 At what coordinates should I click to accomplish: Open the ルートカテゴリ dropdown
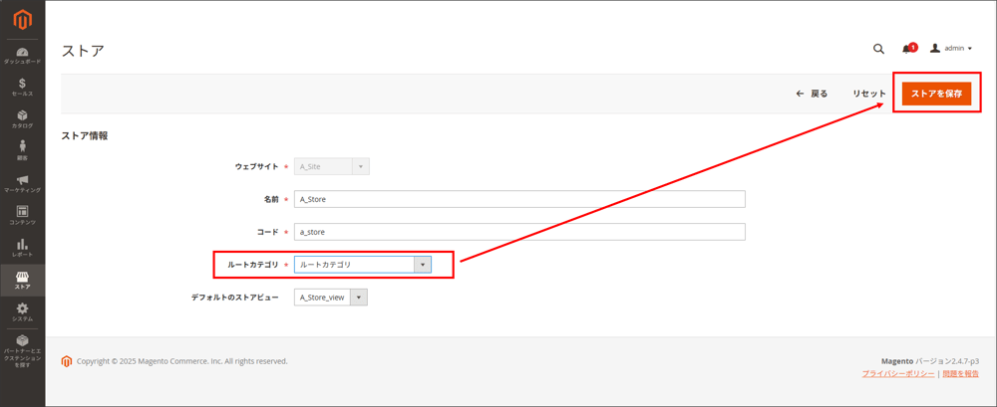point(363,265)
